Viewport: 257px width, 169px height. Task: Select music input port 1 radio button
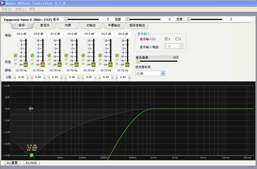click(x=166, y=39)
